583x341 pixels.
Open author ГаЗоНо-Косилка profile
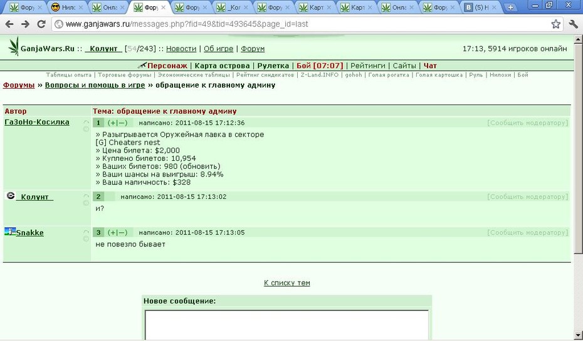(37, 122)
